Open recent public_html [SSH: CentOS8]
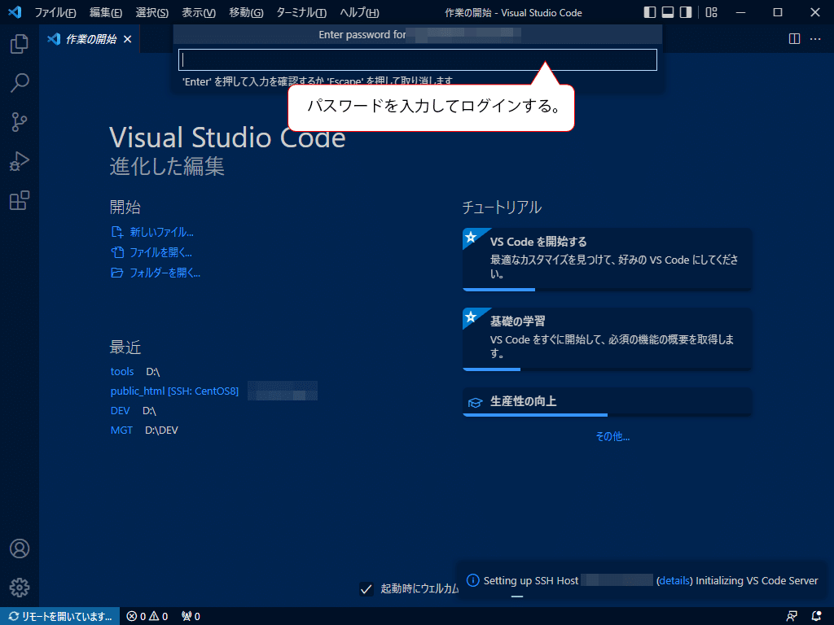 [174, 391]
